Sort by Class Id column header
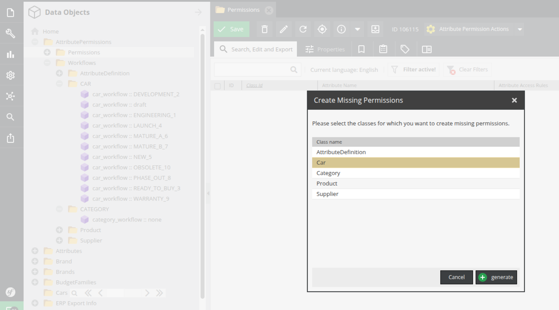The width and height of the screenshot is (559, 310). (255, 86)
